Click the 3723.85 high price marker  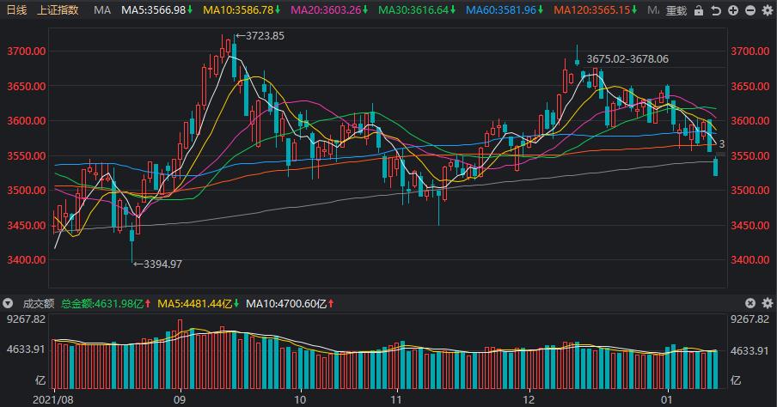click(x=264, y=35)
